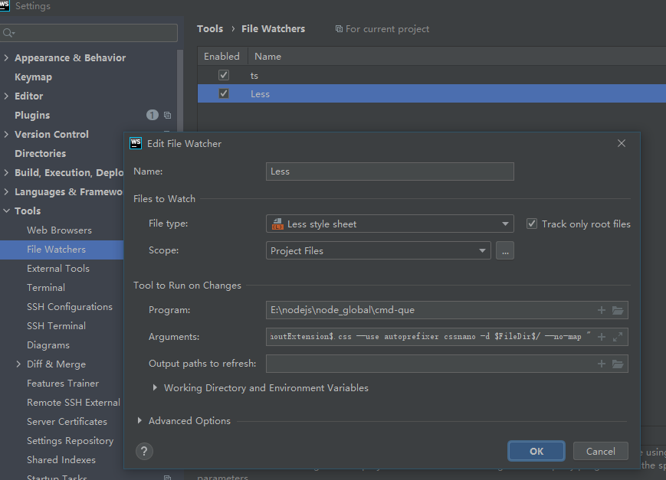
Task: Click Tools in the breadcrumb header
Action: pos(210,29)
